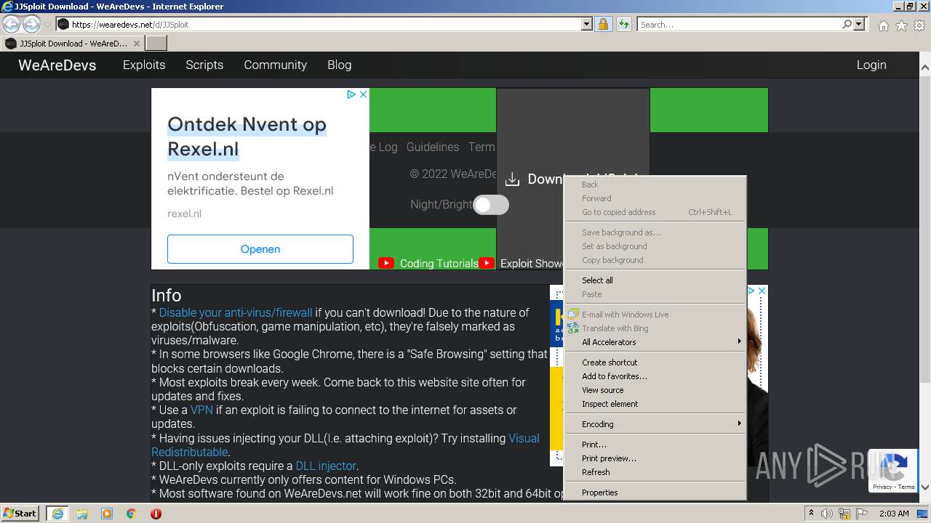The height and width of the screenshot is (523, 931).
Task: Choose Print... in context menu
Action: click(655, 445)
